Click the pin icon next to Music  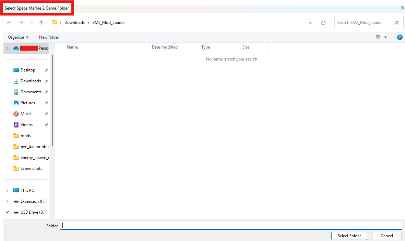pyautogui.click(x=47, y=114)
